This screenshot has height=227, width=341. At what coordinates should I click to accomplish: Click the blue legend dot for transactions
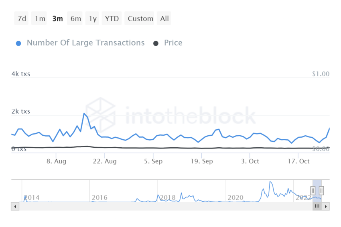click(18, 43)
